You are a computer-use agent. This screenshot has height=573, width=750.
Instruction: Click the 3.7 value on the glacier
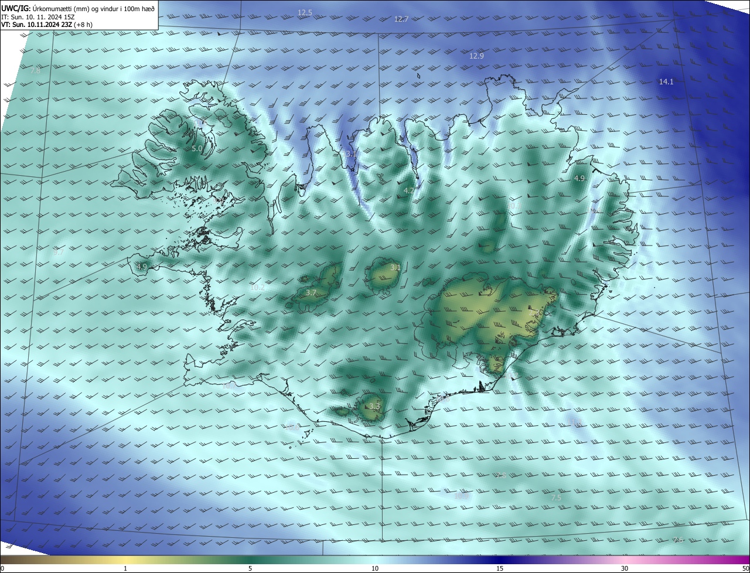click(311, 293)
